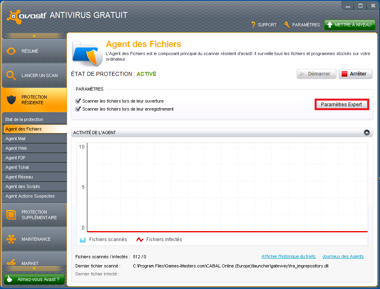Screen dimensions: 380x289
Task: Click the Démarrer button
Action: tap(316, 74)
